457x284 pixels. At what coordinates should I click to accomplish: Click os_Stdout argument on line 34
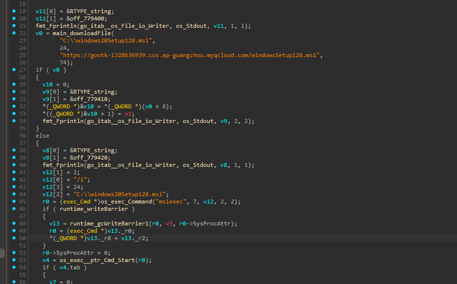tap(198, 121)
